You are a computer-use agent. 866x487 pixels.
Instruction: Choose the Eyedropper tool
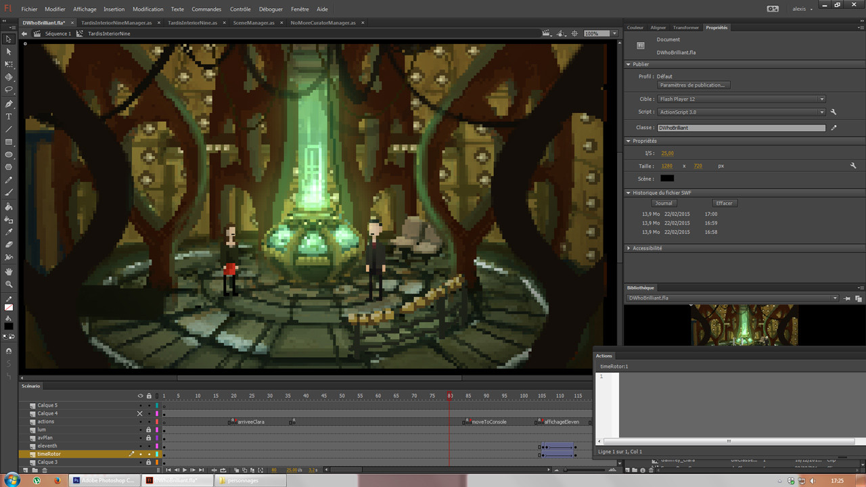point(9,232)
